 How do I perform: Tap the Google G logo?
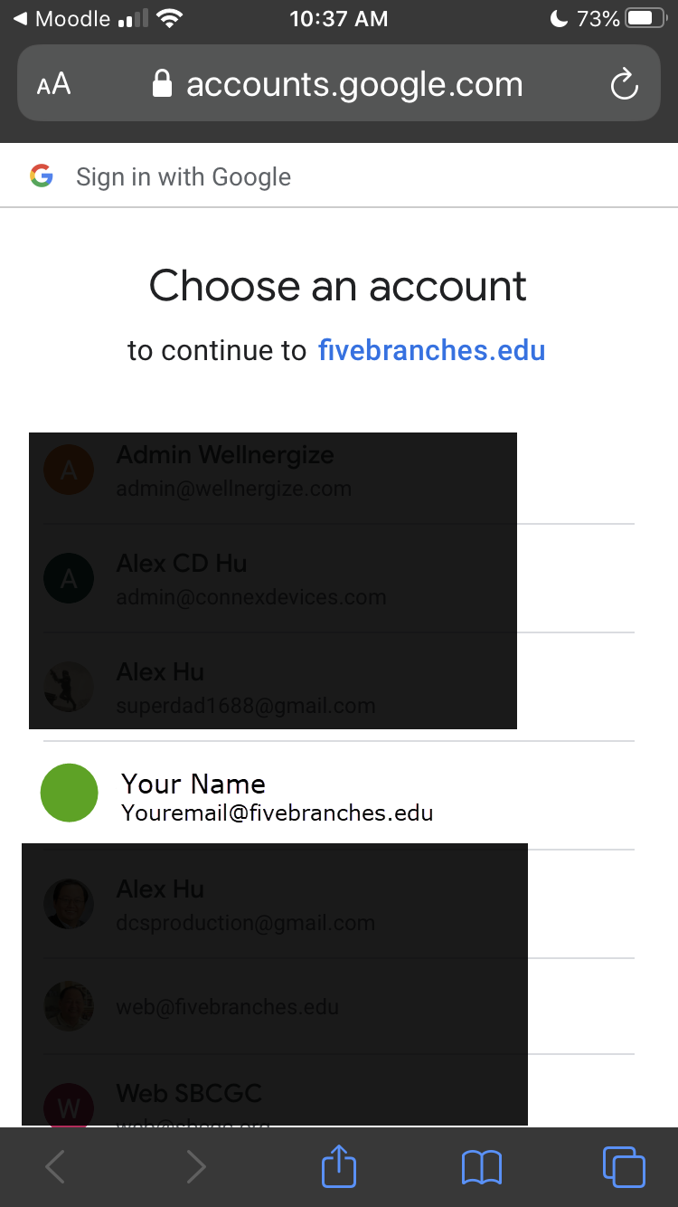tap(42, 176)
